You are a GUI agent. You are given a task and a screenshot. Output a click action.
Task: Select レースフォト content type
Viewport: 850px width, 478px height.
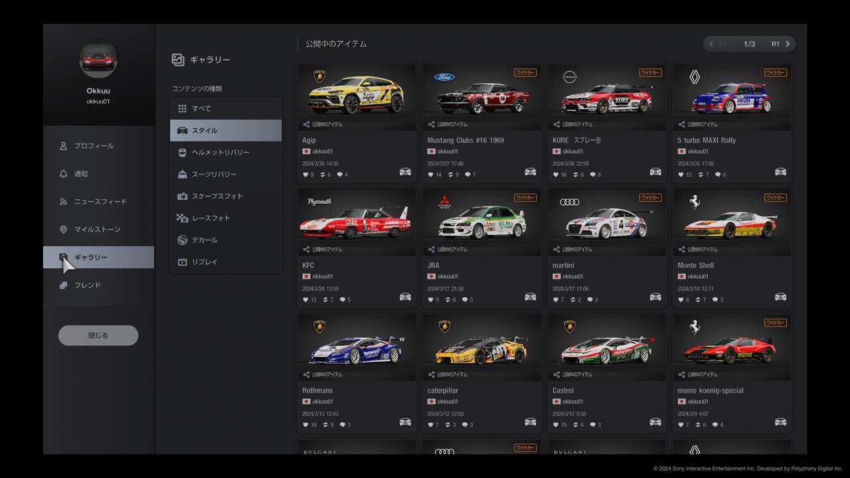226,218
